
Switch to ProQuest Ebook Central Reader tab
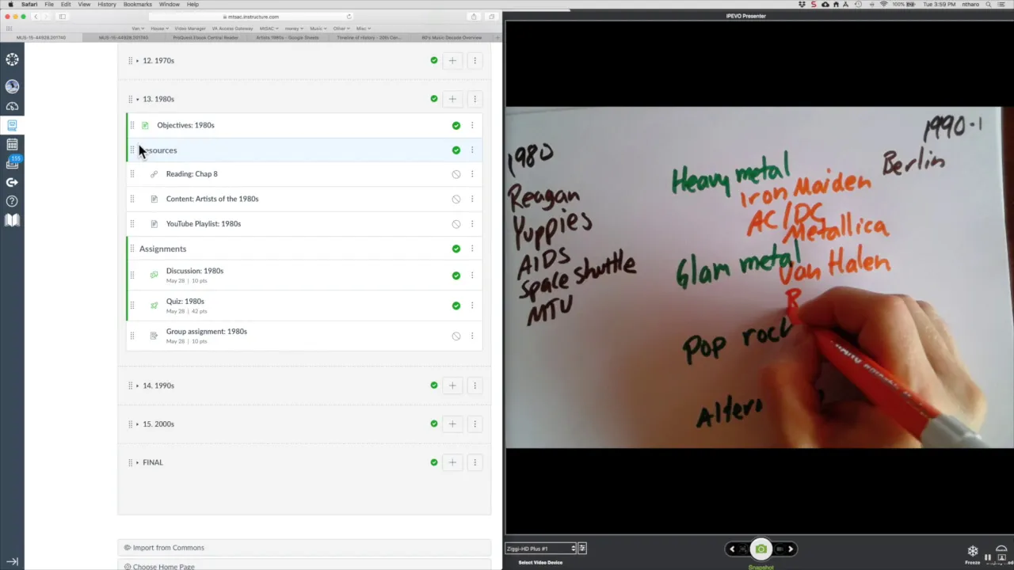point(206,37)
